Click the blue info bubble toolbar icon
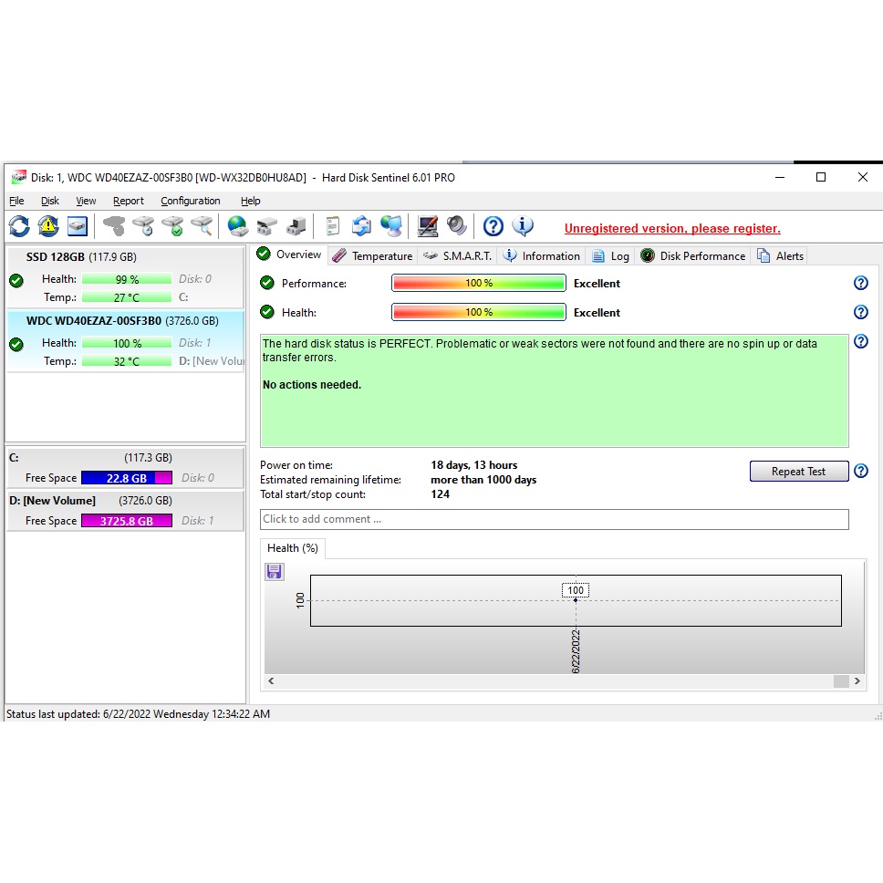The width and height of the screenshot is (883, 883). pos(523,226)
